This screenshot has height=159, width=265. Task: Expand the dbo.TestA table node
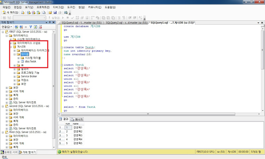19,62
